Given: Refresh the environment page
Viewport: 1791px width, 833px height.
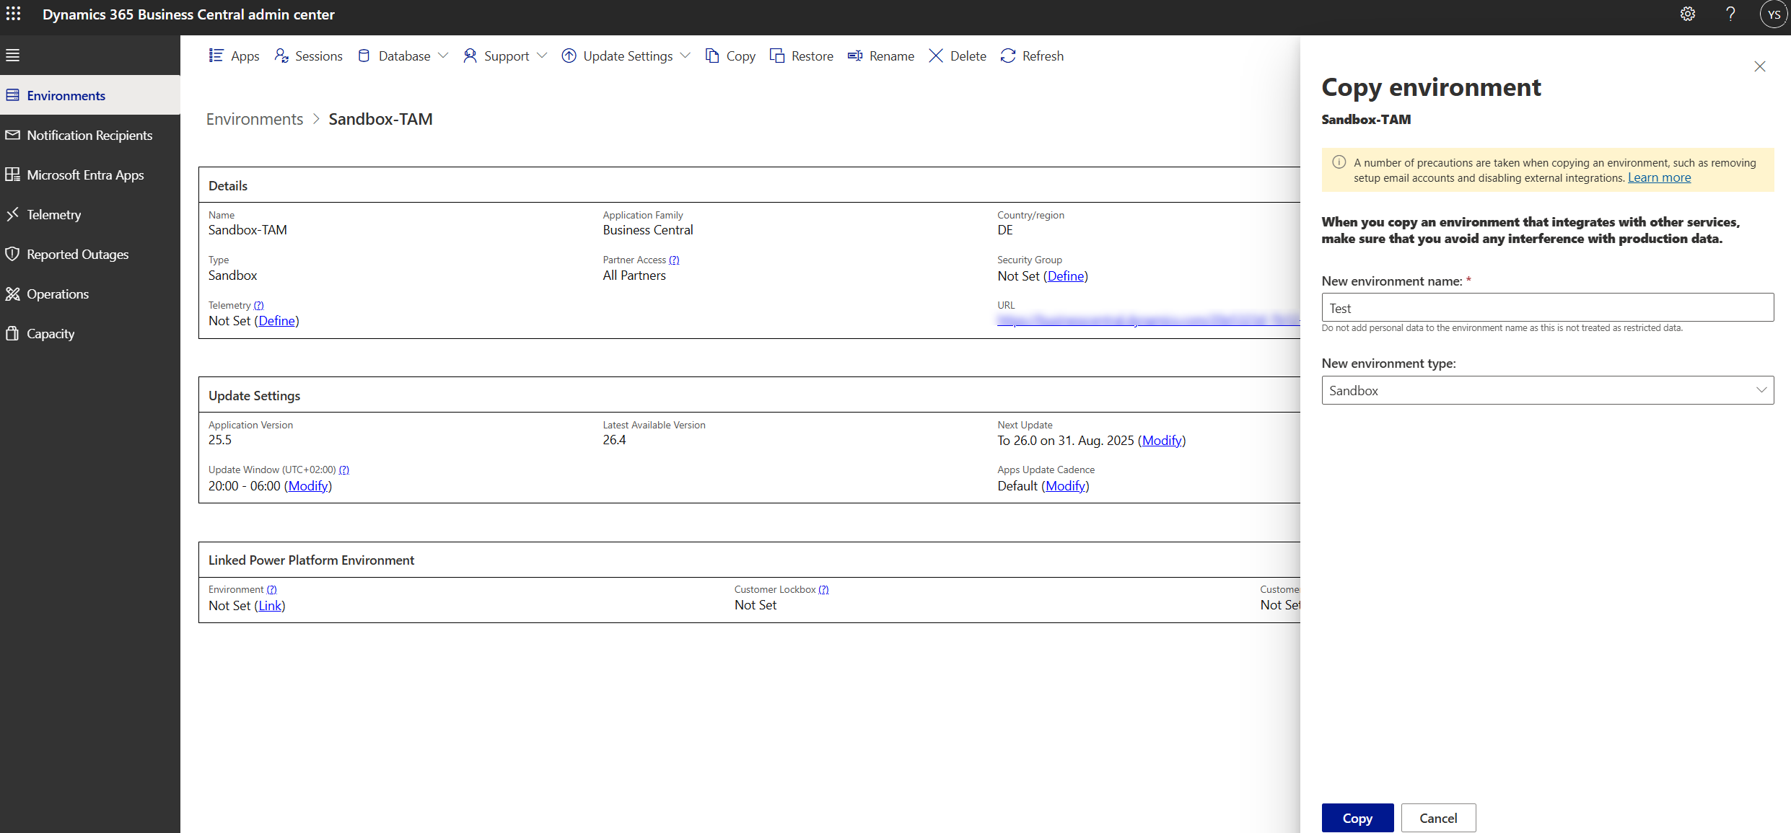Looking at the screenshot, I should pos(1032,56).
